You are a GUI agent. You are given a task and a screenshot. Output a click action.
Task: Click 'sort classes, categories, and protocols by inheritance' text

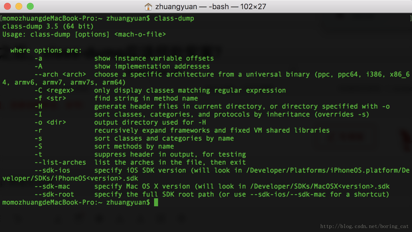pos(202,115)
